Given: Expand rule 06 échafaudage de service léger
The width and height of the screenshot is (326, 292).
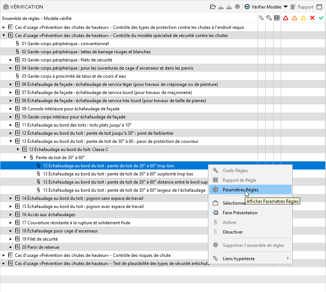Looking at the screenshot, I should click(x=11, y=84).
